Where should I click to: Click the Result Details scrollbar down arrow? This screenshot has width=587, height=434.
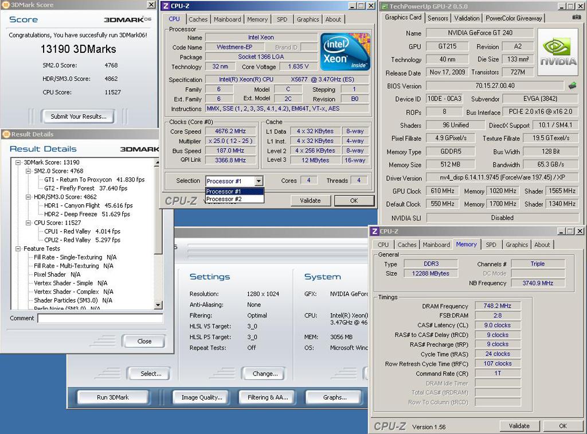(x=158, y=305)
